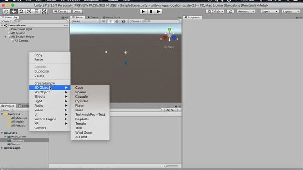Create a TextMeshPro - Text object
The width and height of the screenshot is (303, 170).
tap(90, 114)
